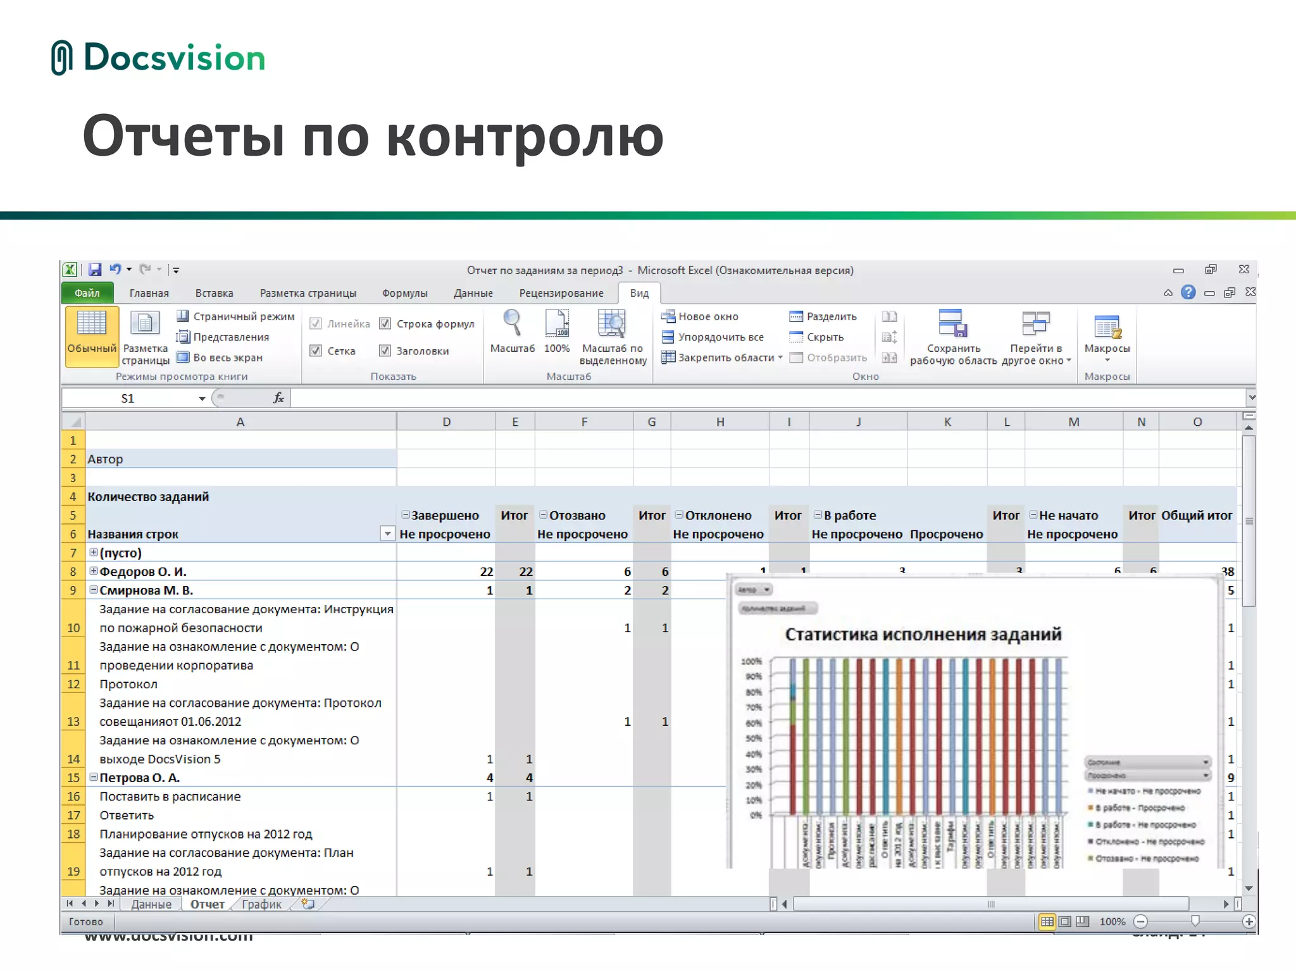Toggle the Строка формул checkbox
The image size is (1296, 972).
coord(385,324)
